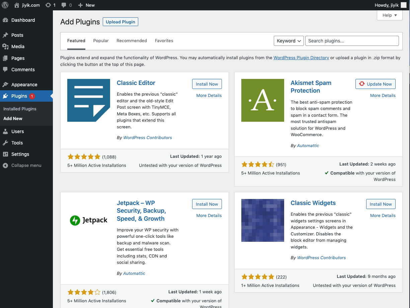Install the Jetpack plugin
410x308 pixels.
click(x=207, y=204)
